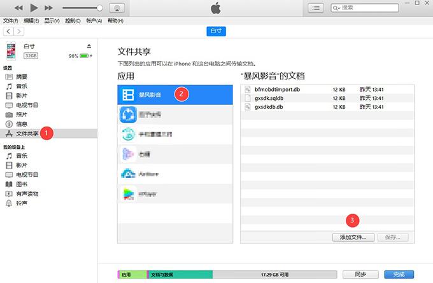Click the 同步 sync button
The image size is (433, 283).
point(360,275)
